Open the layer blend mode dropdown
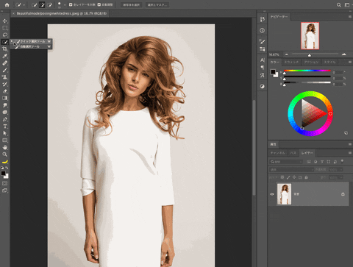Viewport: 353px width, 267px height. click(x=291, y=170)
